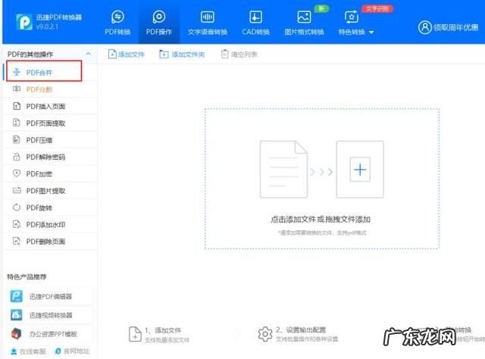Select PDF插入页面 in the sidebar
This screenshot has width=485, height=359.
(x=49, y=106)
